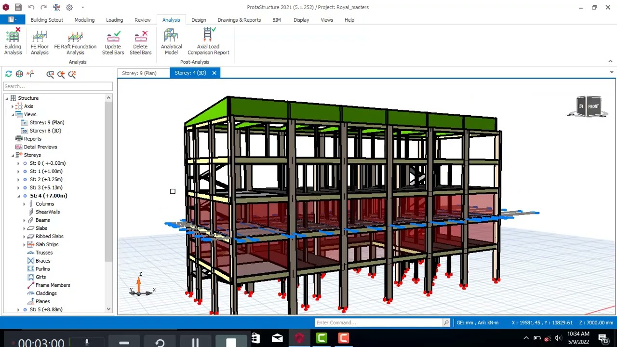Click Update Steel Bars icon
617x347 pixels.
point(113,42)
